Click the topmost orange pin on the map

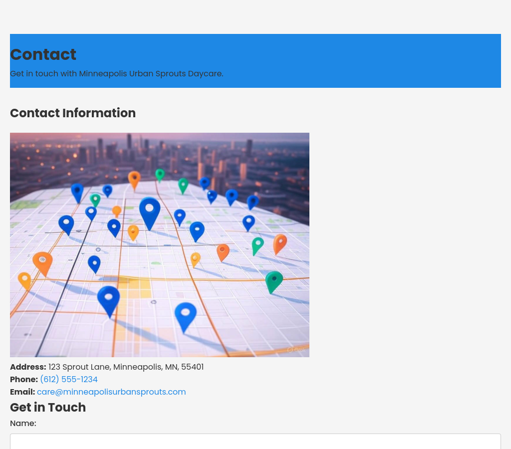click(134, 180)
